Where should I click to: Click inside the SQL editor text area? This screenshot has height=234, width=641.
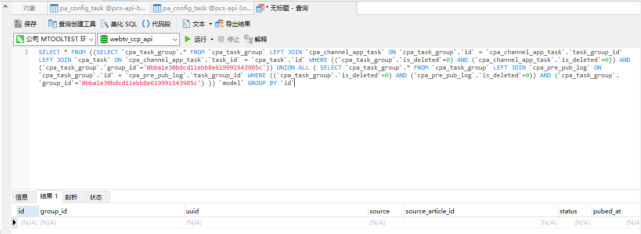click(x=330, y=134)
